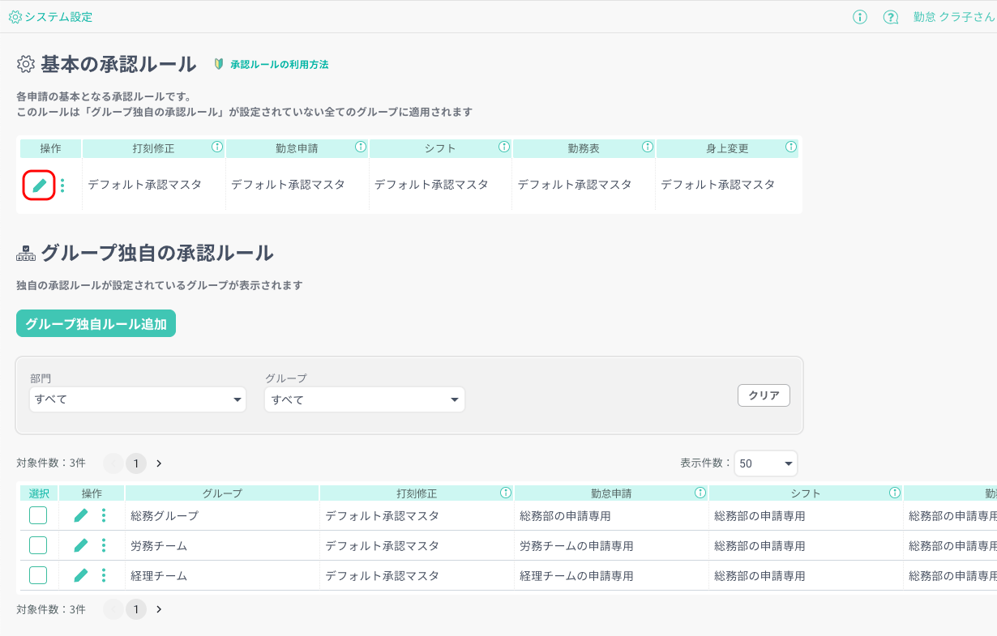Show info for 身上変更 in basic rule table
This screenshot has height=636, width=997.
pyautogui.click(x=790, y=147)
